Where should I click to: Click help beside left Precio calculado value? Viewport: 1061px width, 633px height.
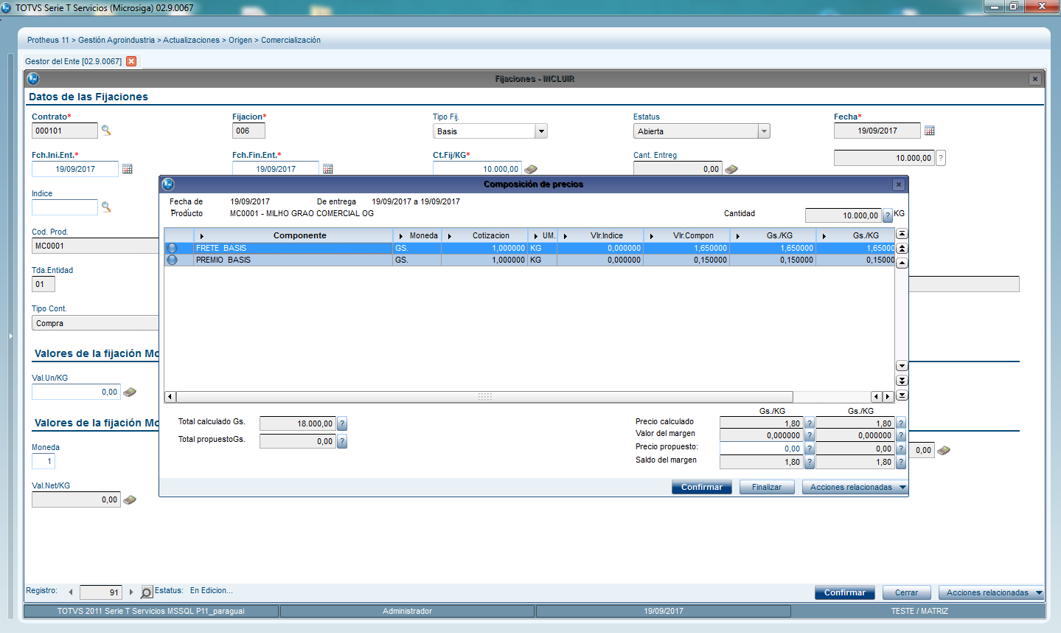(x=810, y=423)
